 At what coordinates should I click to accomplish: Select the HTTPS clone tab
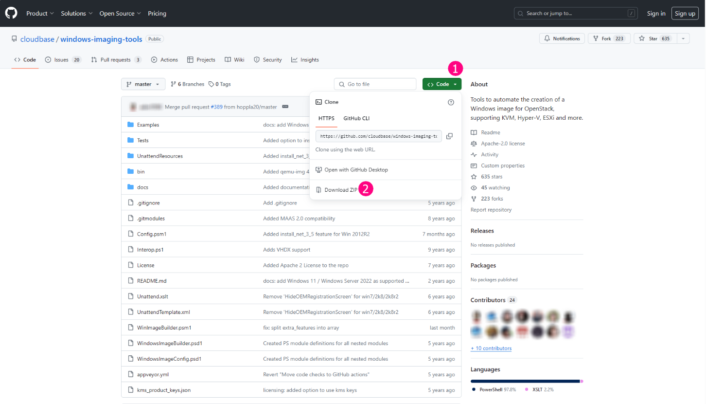point(326,118)
